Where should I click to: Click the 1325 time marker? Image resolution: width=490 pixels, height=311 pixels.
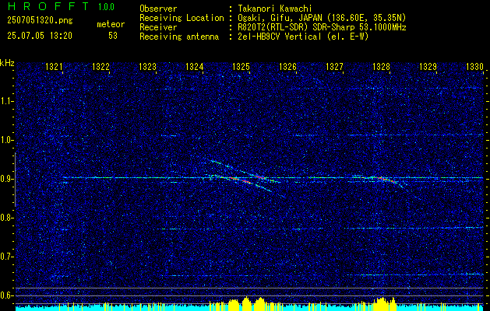pyautogui.click(x=241, y=67)
